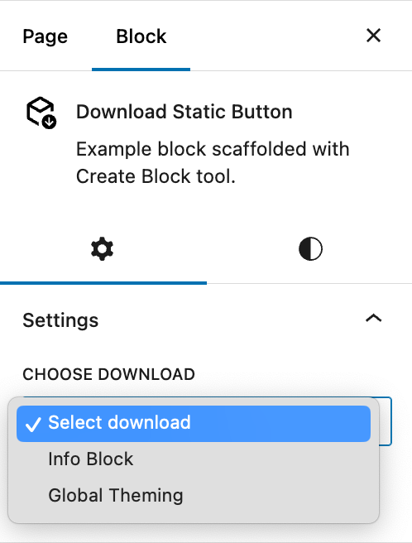Collapse the Settings panel chevron
The image size is (412, 543).
point(373,318)
